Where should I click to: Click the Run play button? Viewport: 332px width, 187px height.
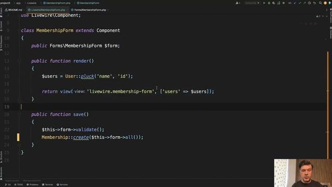coord(264,3)
